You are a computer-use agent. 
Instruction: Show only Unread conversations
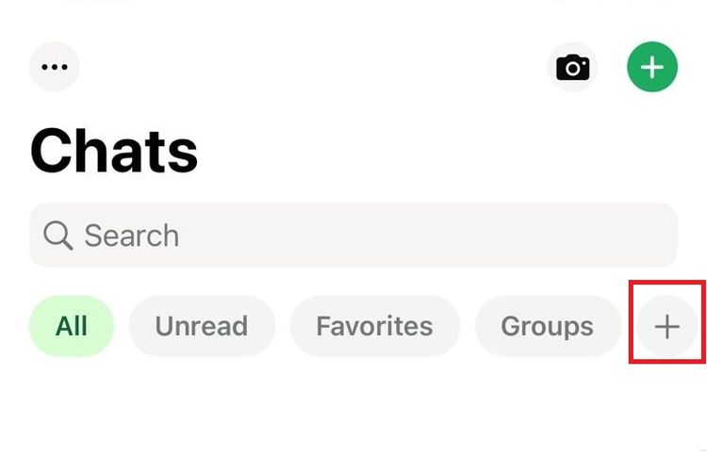pos(202,327)
